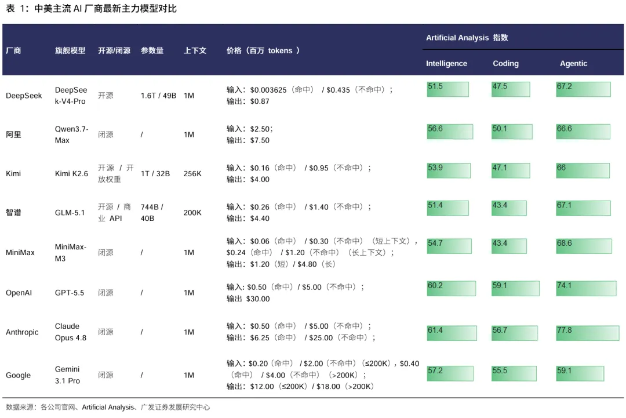This screenshot has height=418, width=626.
Task: Click the '1T / 32B' parameter cell
Action: coord(155,174)
